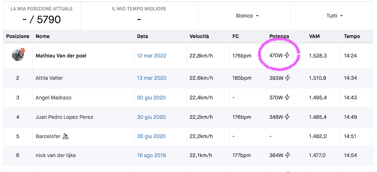377x172 pixels.
Task: Open the Storico dropdown filter
Action: 247,16
